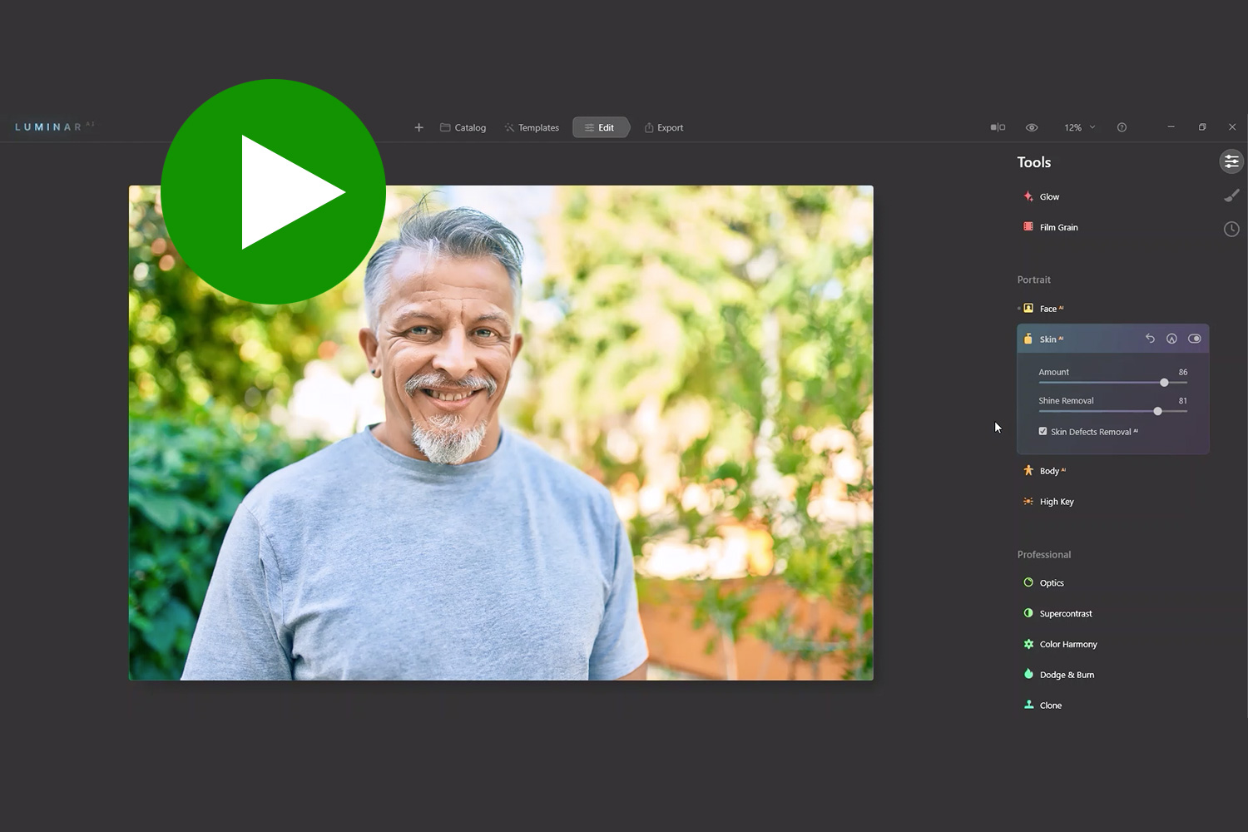
Task: Expand the Face AI tool
Action: (x=1048, y=309)
